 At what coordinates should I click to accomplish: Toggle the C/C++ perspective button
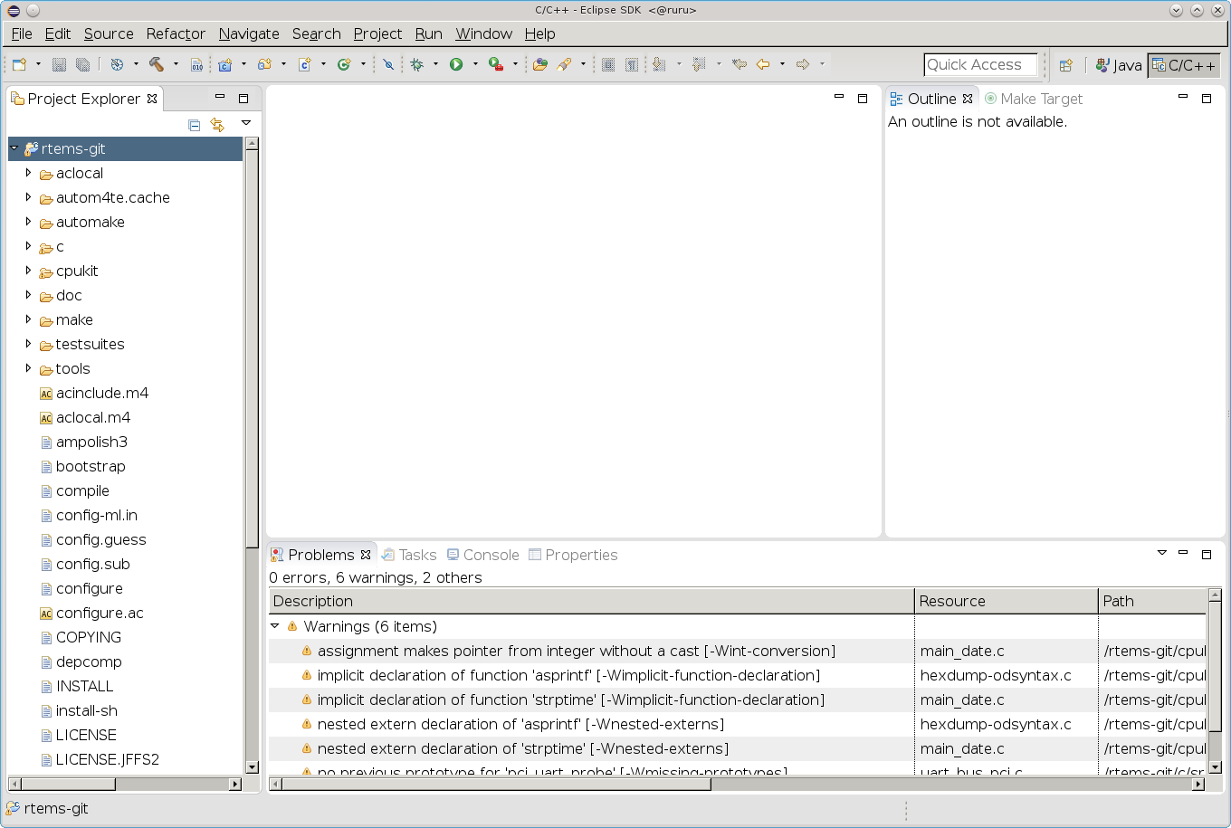[1184, 65]
